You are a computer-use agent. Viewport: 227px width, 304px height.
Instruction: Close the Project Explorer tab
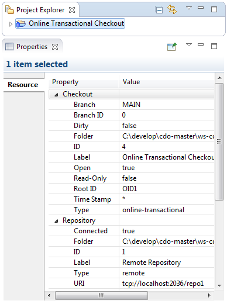(72, 10)
